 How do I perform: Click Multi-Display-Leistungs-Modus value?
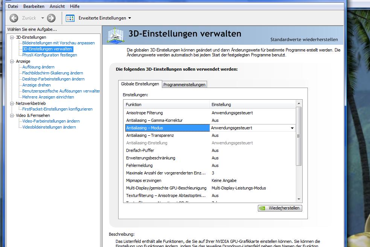[239, 188]
